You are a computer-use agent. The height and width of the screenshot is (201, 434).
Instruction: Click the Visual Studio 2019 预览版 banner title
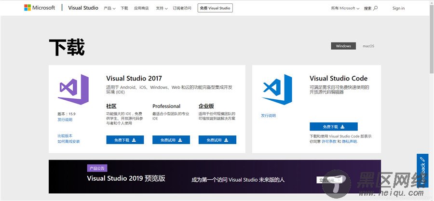[126, 178]
